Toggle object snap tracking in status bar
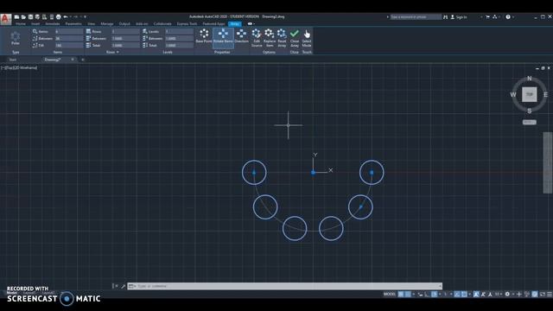553x311 pixels. pos(457,294)
